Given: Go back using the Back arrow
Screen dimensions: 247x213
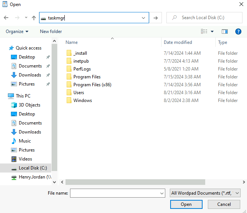Looking at the screenshot, I should (x=6, y=18).
